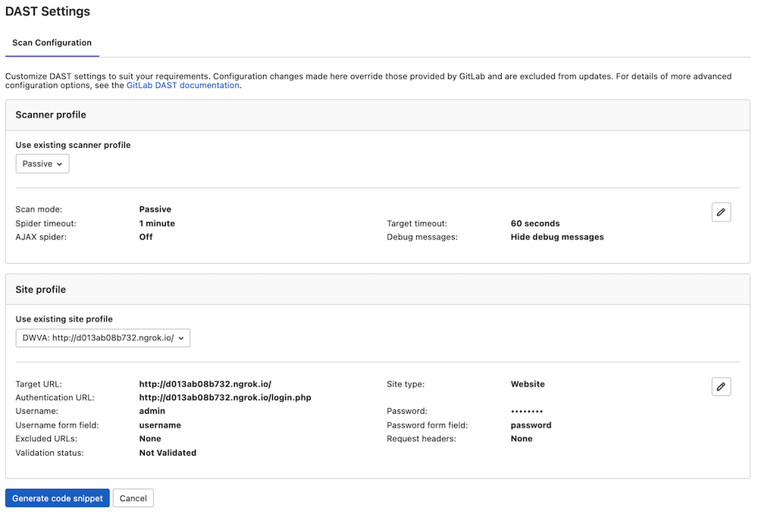Image resolution: width=758 pixels, height=514 pixels.
Task: Click the None value for Excluded URLs
Action: click(149, 438)
